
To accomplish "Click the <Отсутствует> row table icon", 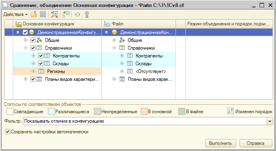I will click(130, 71).
